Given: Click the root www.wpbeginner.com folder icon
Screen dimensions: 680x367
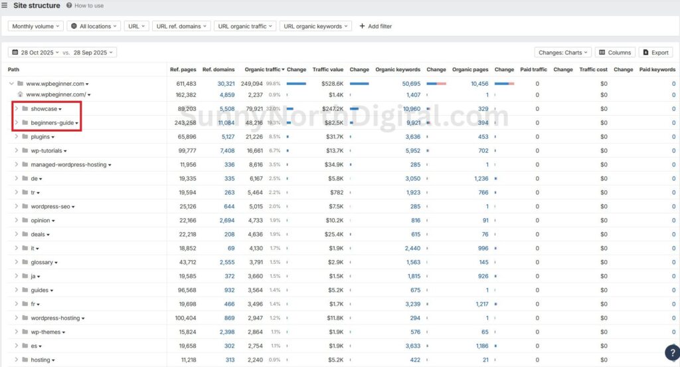Looking at the screenshot, I should [20, 83].
